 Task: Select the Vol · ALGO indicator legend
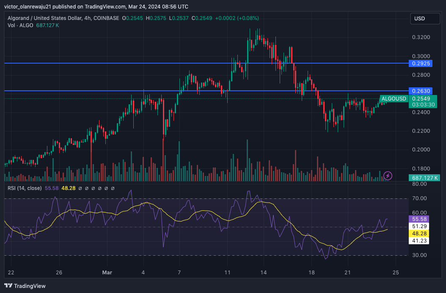click(x=18, y=25)
